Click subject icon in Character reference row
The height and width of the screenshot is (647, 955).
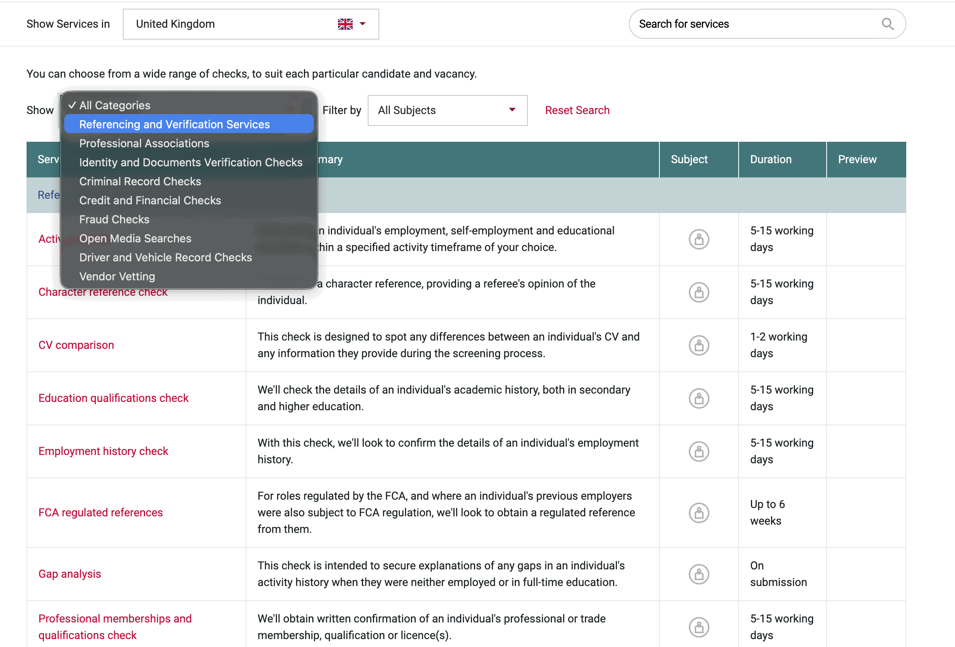(x=699, y=292)
